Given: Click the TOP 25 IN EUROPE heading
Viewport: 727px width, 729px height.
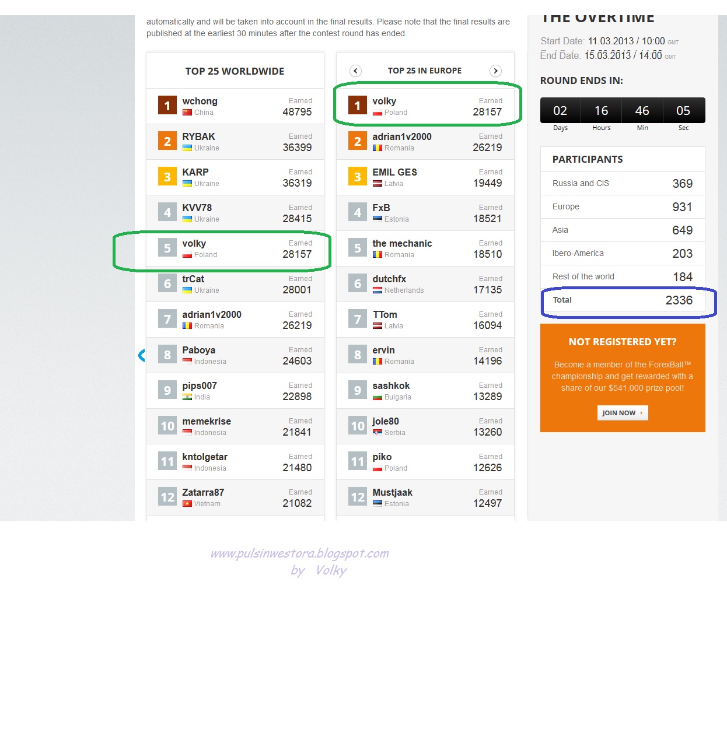Looking at the screenshot, I should pos(425,71).
